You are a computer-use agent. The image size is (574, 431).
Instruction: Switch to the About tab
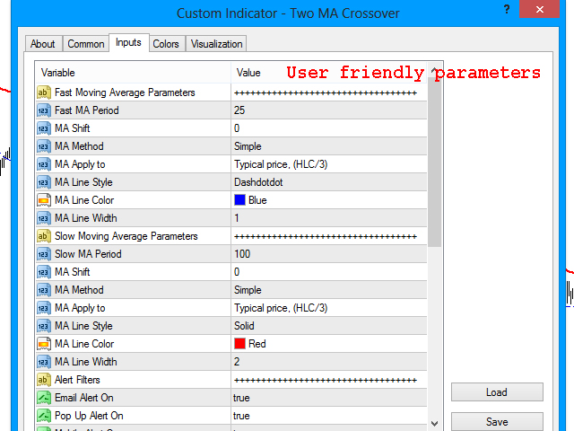coord(43,44)
